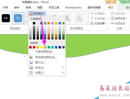Open Text Fill (文本填充) dropdown
130x99 pixels.
click(x=99, y=14)
